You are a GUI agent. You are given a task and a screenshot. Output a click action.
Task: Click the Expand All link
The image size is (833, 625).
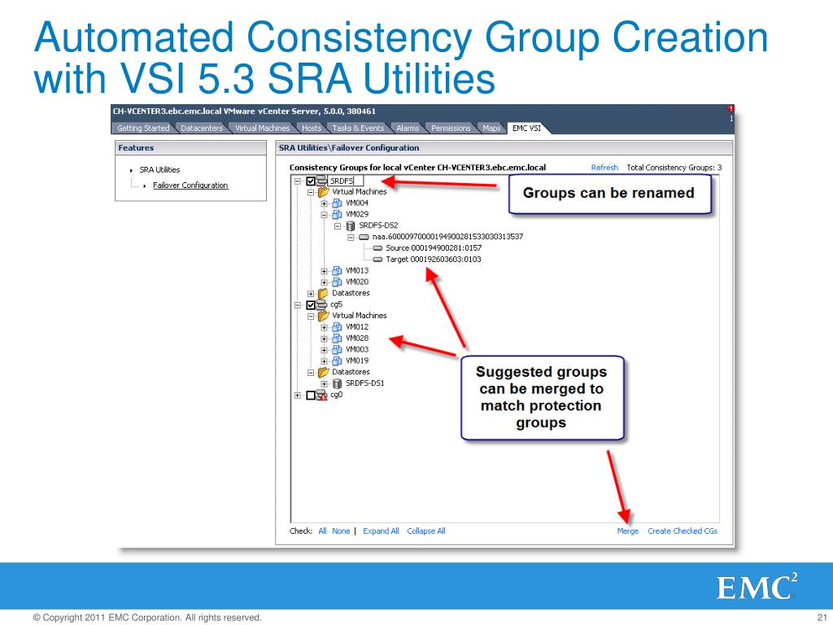(x=381, y=531)
